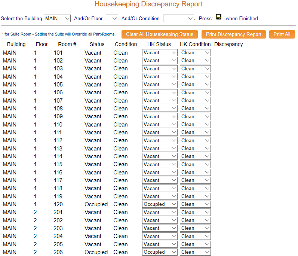Click the Building column header
Image resolution: width=298 pixels, height=256 pixels.
click(16, 44)
